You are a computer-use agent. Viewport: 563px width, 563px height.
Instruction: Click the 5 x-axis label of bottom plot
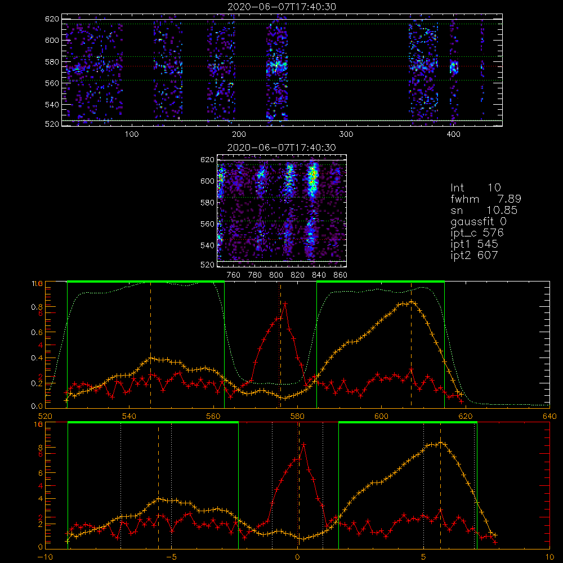point(424,557)
